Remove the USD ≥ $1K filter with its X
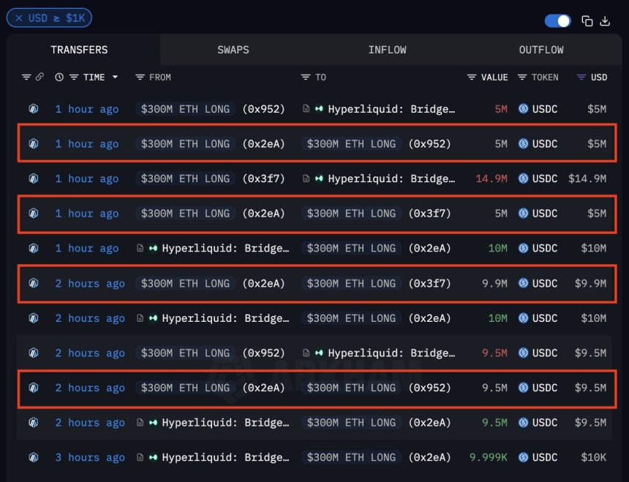The height and width of the screenshot is (482, 629). click(20, 18)
